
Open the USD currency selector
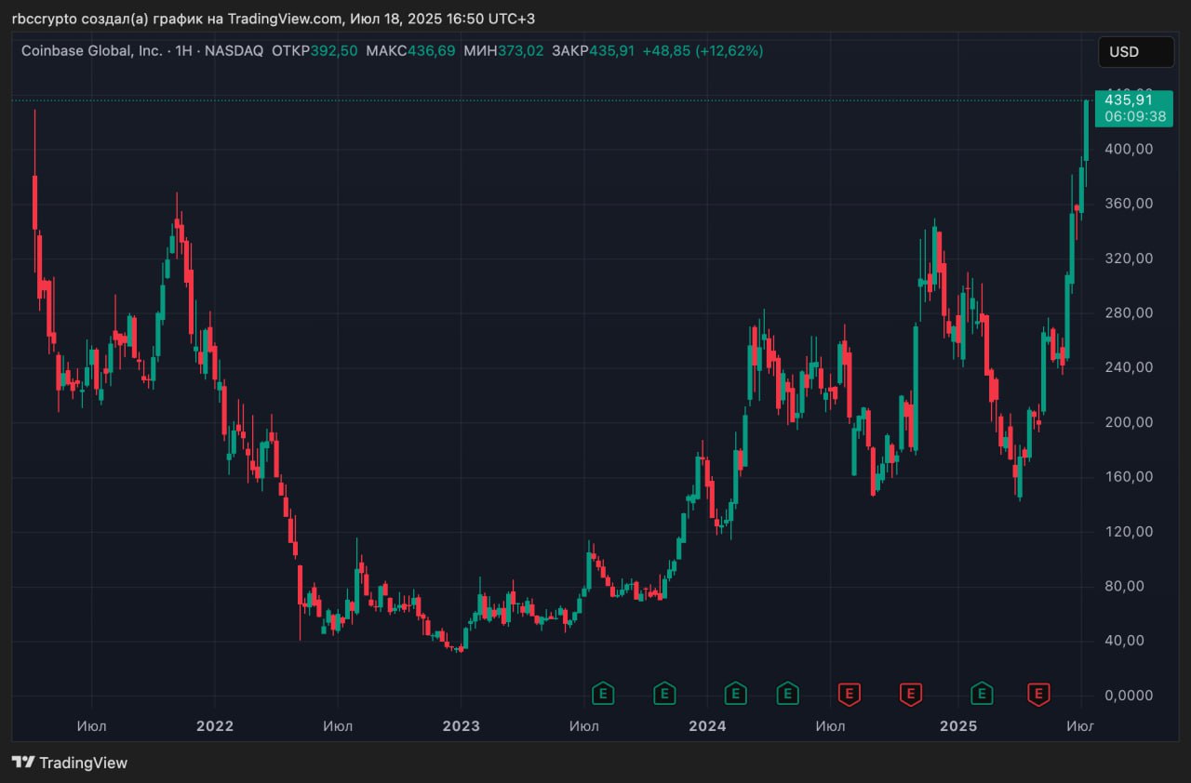[1136, 52]
